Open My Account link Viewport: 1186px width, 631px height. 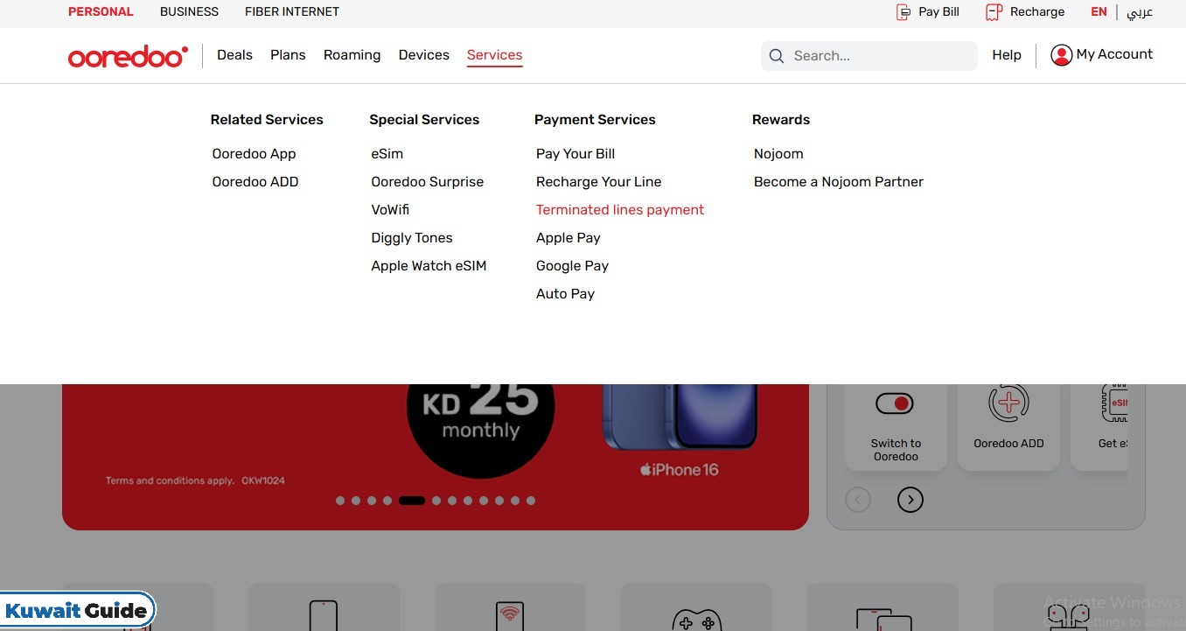(1114, 54)
